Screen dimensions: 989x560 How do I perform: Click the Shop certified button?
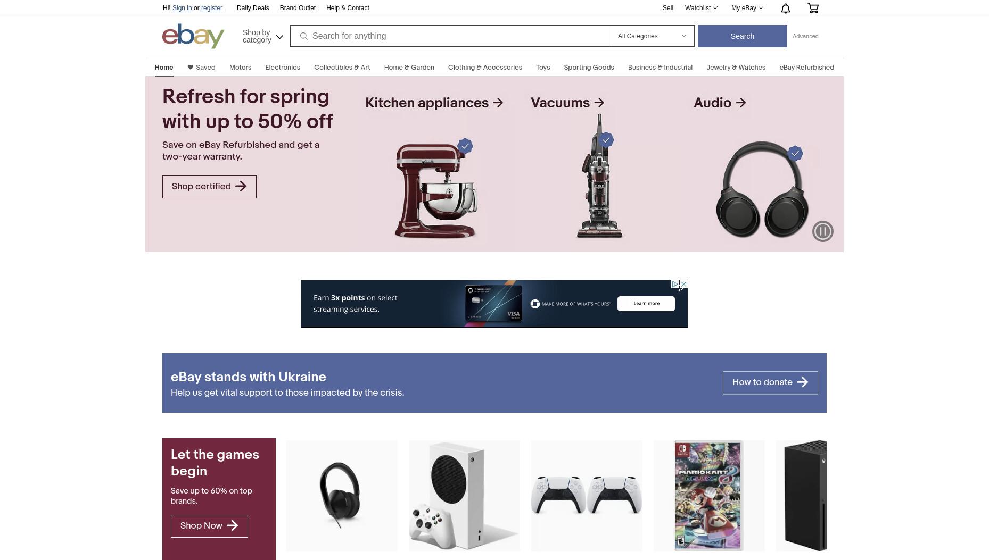pos(209,187)
